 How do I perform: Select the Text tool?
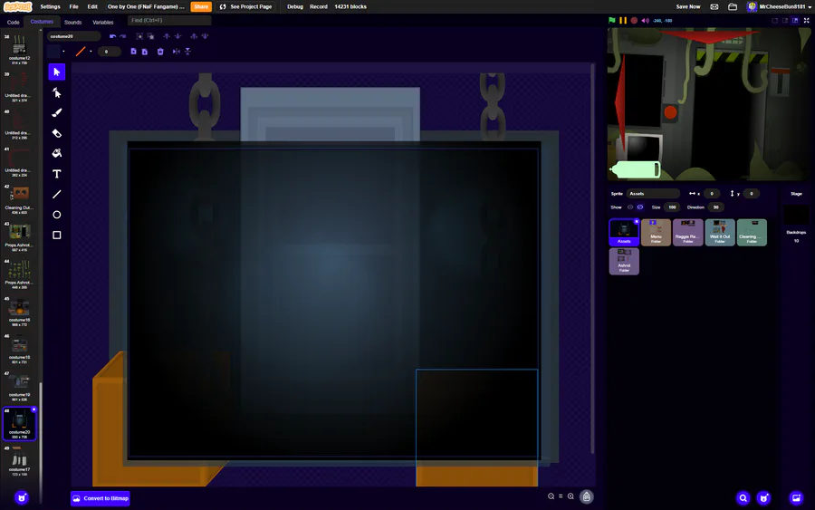tap(57, 174)
